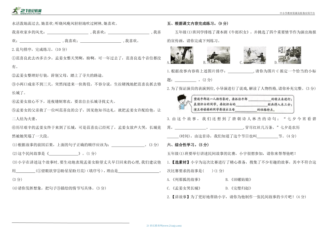332x234 pixels.
Task: Click the 【选素材】 label
Action: 180,162
